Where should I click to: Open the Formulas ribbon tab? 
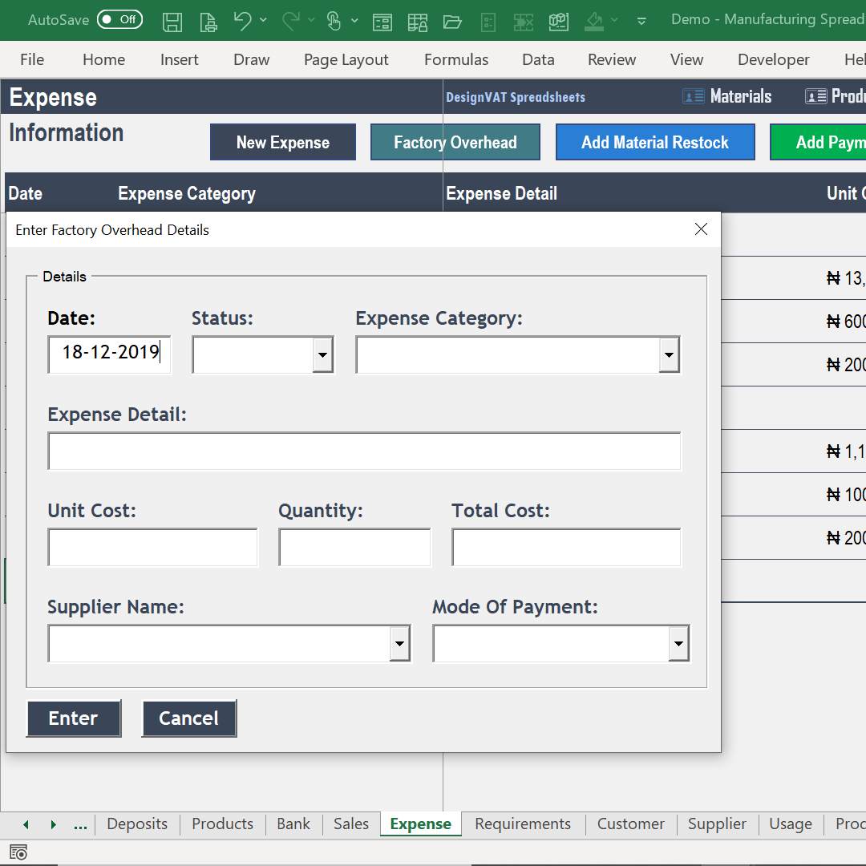tap(455, 59)
